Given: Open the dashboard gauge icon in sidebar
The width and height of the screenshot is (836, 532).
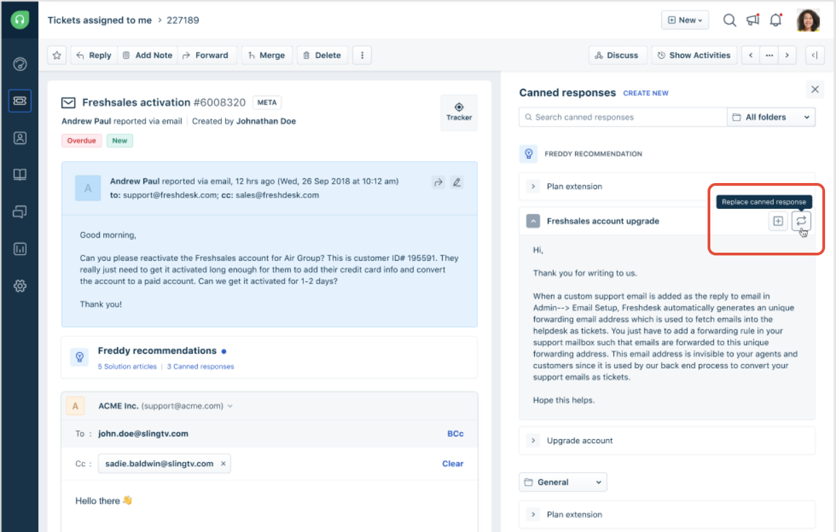Looking at the screenshot, I should tap(20, 64).
